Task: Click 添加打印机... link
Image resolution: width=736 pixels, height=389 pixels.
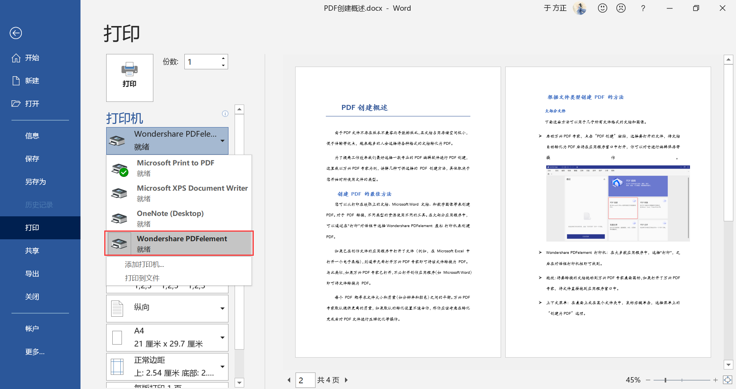Action: coord(144,265)
